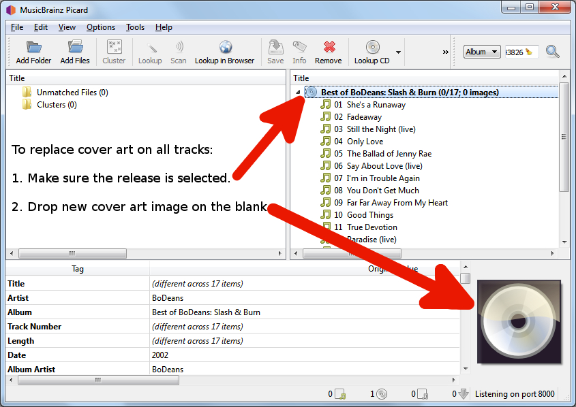This screenshot has height=407, width=576.
Task: Click metadata vertical scrollbar down arrow
Action: point(466,368)
